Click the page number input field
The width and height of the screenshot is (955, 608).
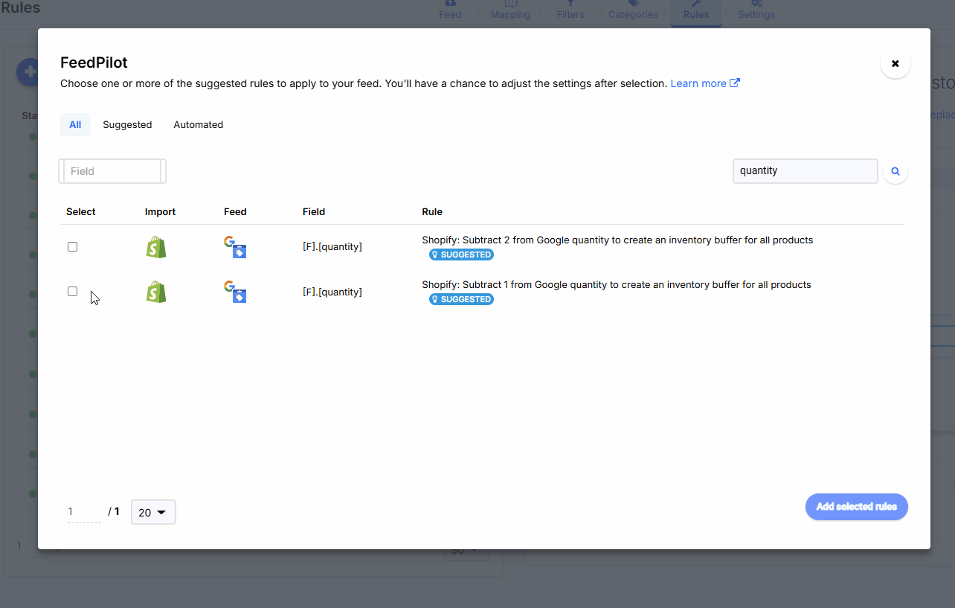pos(83,512)
